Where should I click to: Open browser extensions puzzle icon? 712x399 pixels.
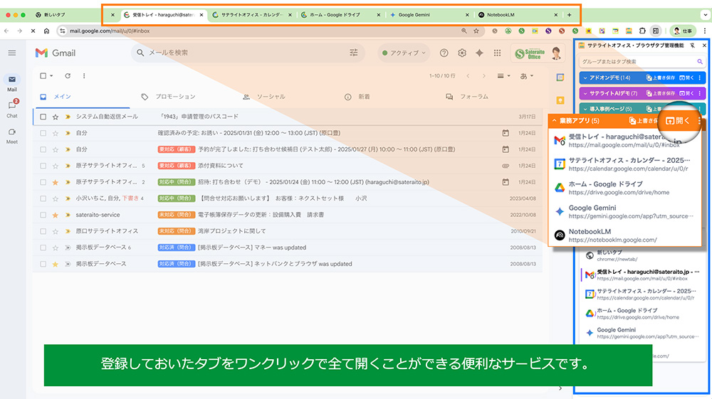(642, 31)
